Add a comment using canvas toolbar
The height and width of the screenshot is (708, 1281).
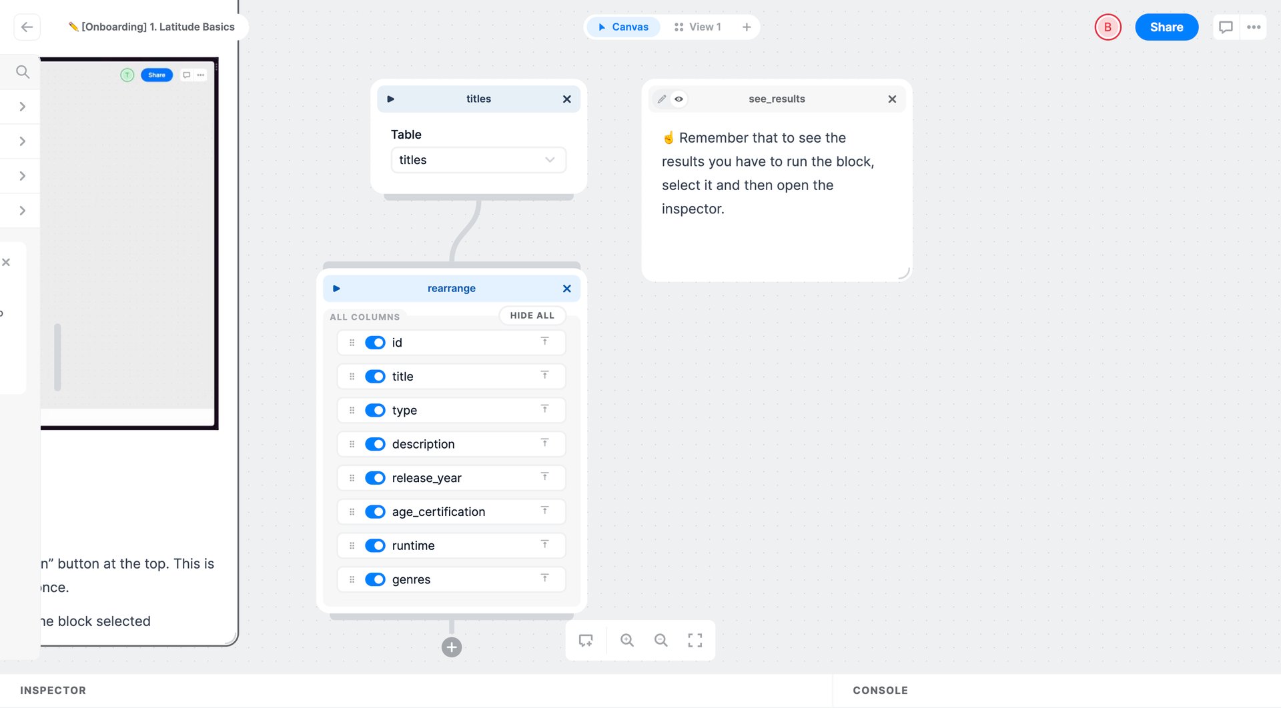tap(586, 640)
